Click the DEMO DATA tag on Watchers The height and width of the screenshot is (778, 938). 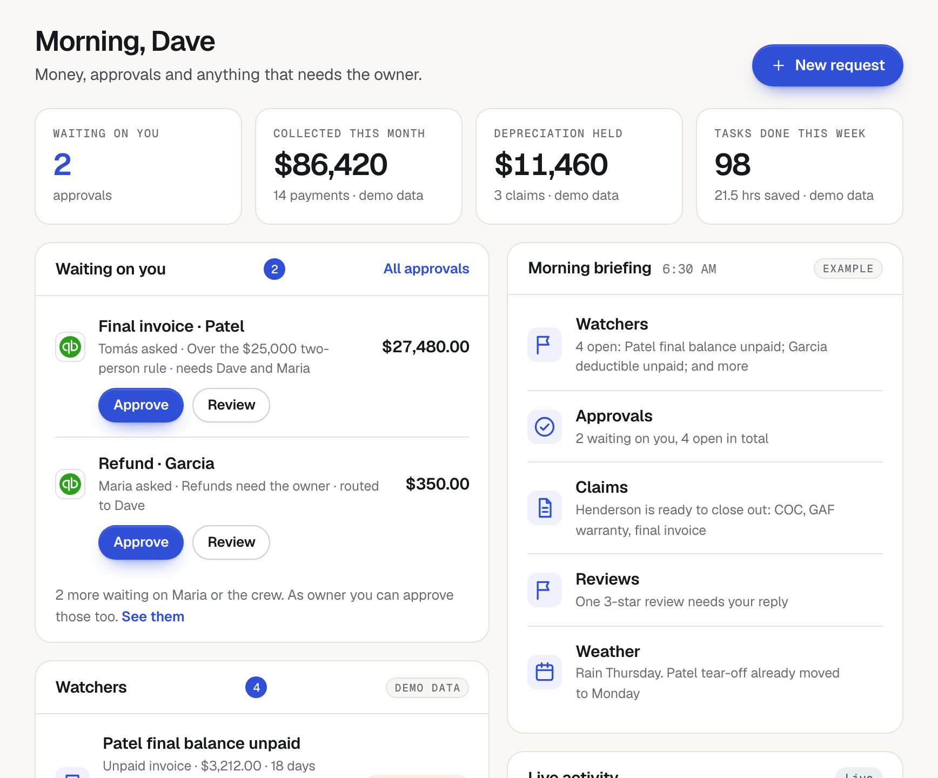tap(427, 688)
